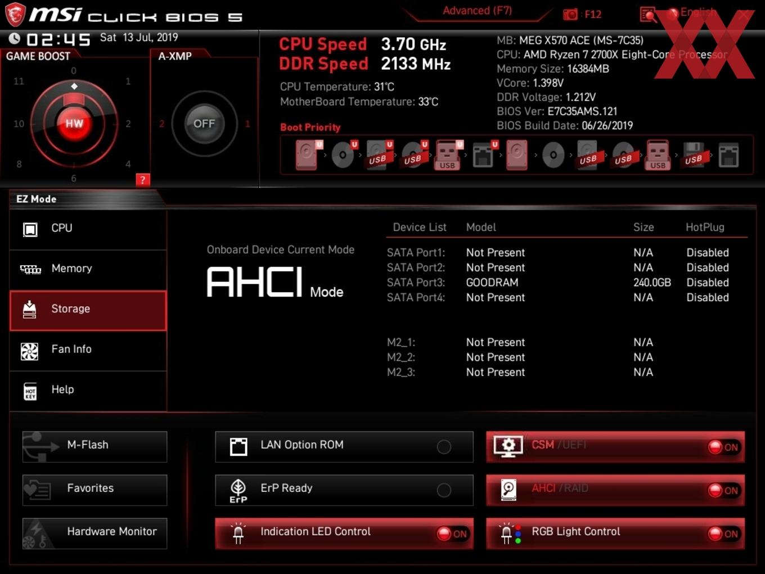The height and width of the screenshot is (574, 765).
Task: Click the GOODRAM model entry
Action: coord(492,282)
